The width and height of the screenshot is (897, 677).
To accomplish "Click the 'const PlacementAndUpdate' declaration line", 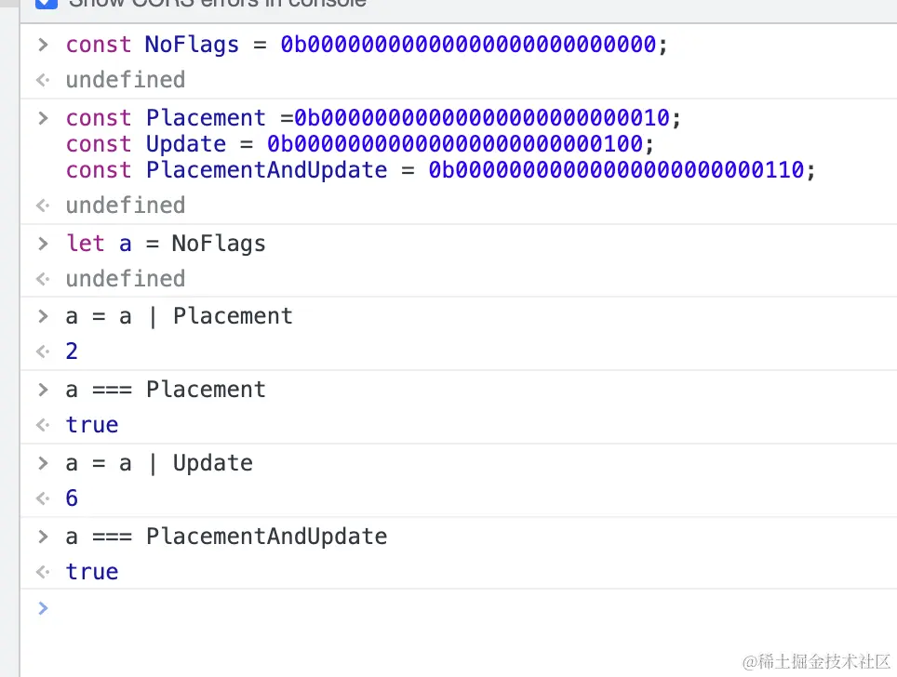I will (x=441, y=170).
